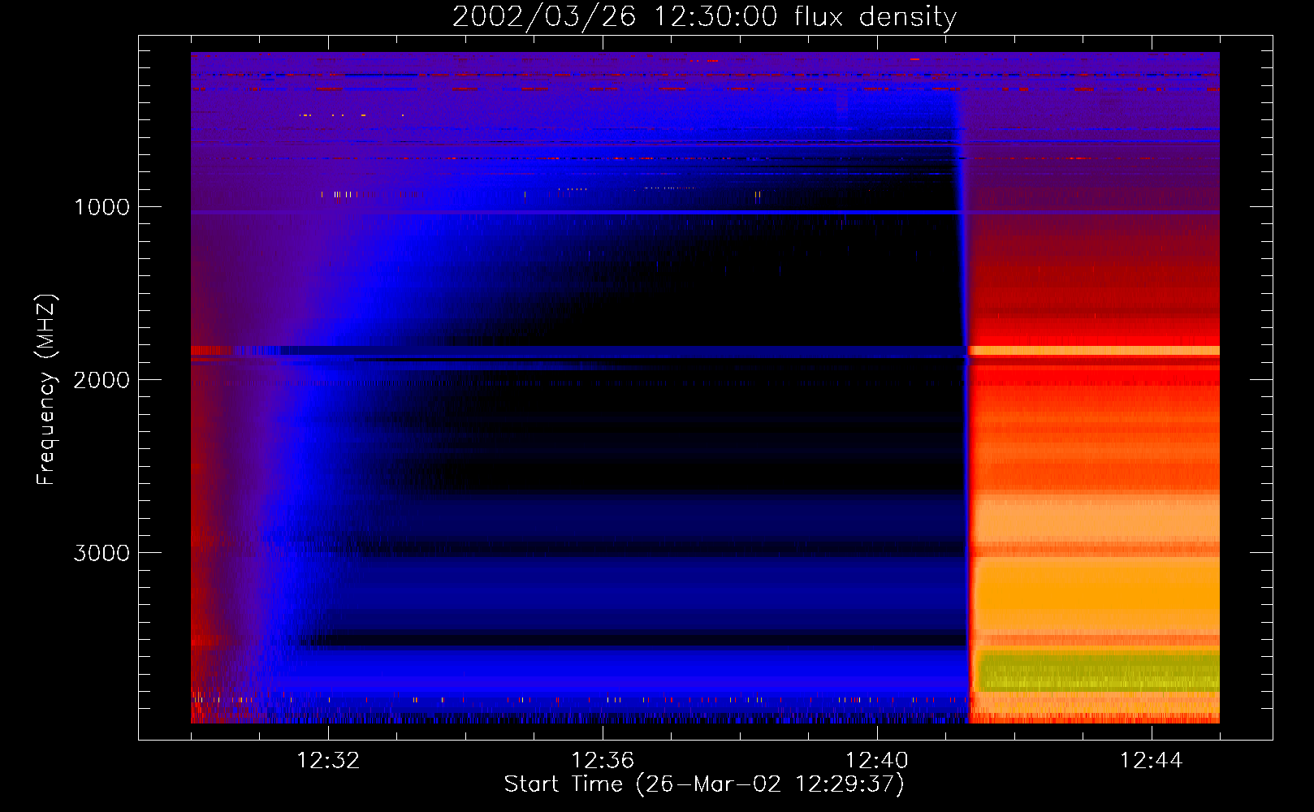Click the '3000' frequency axis label
The width and height of the screenshot is (1314, 812).
[102, 553]
